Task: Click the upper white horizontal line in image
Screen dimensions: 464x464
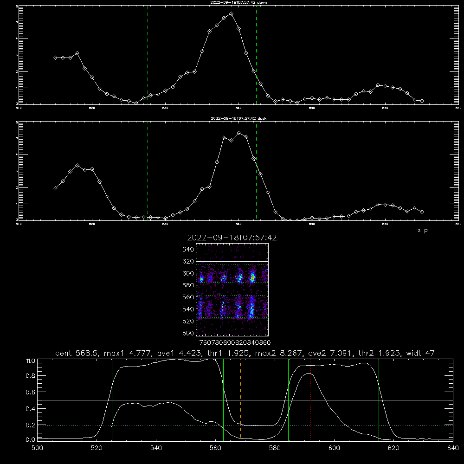Action: 232,261
